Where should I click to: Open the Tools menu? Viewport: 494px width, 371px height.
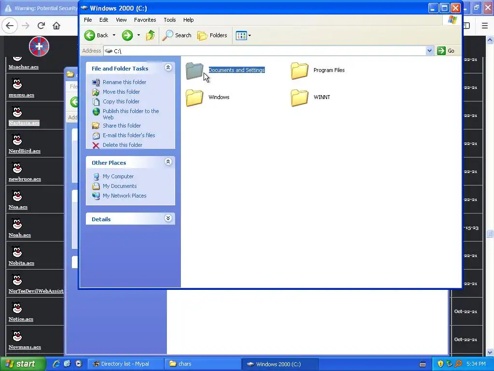pos(169,20)
